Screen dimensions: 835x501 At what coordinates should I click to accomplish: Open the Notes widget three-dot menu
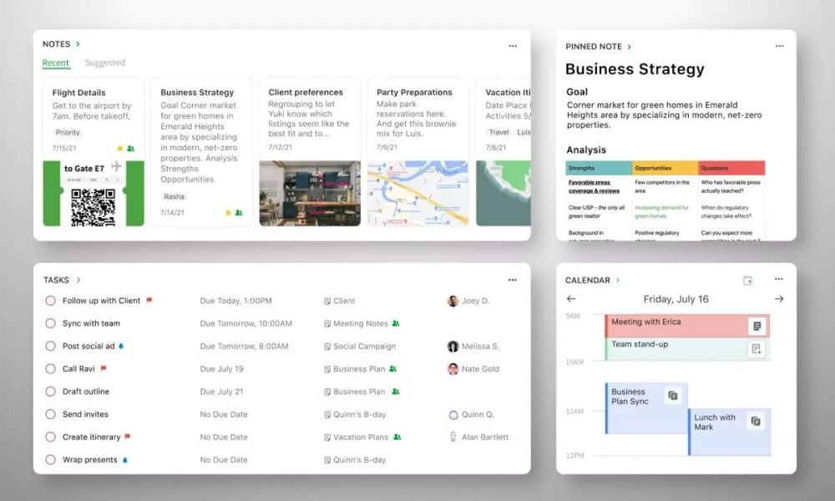pos(513,45)
